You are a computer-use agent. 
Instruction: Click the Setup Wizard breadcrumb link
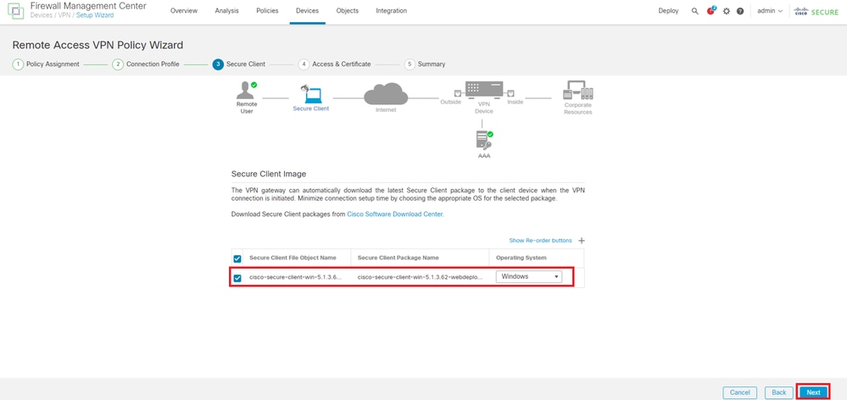pyautogui.click(x=94, y=15)
